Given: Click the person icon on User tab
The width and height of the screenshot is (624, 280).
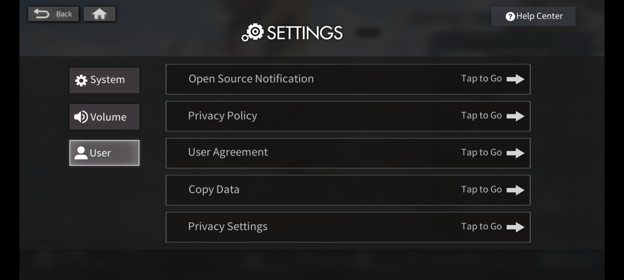Looking at the screenshot, I should coord(81,153).
